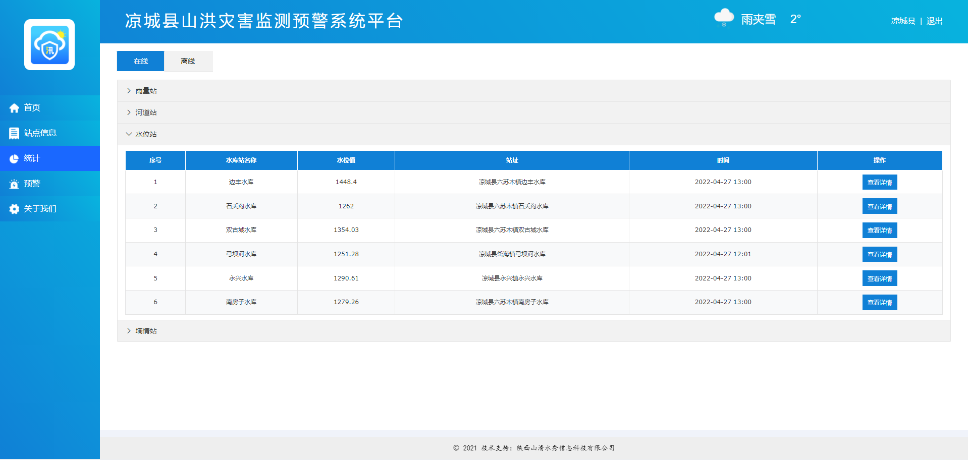Expand the 河道站 section
This screenshot has width=968, height=460.
tap(145, 112)
